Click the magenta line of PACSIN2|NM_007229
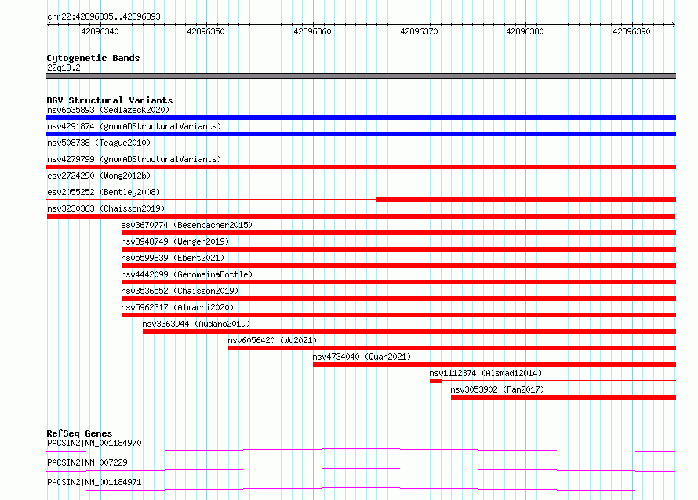698x500 pixels. pos(361,469)
